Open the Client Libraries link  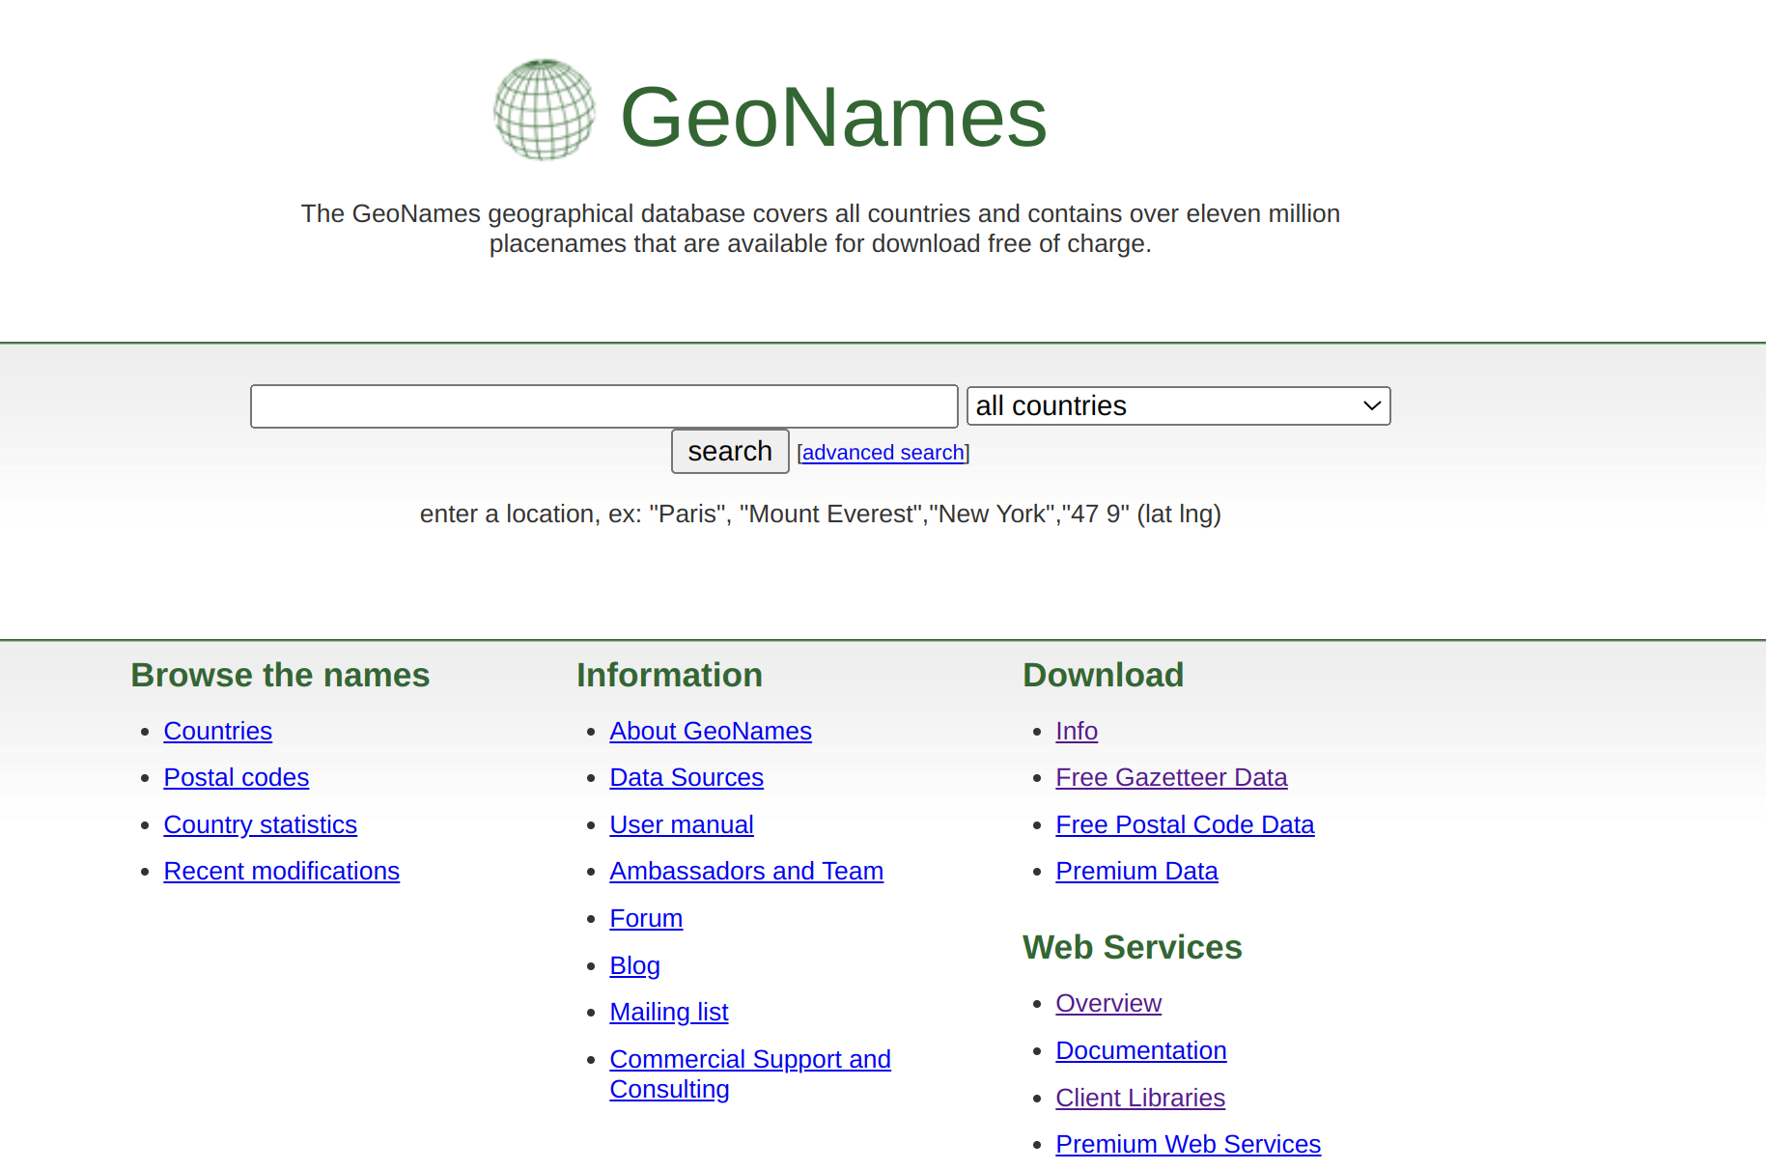[1140, 1098]
